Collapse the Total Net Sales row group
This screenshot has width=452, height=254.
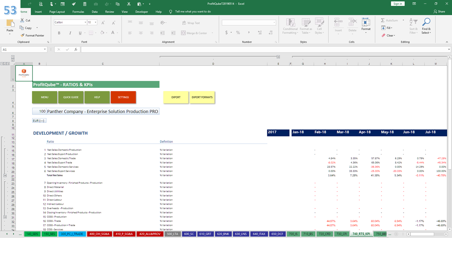(x=5, y=175)
